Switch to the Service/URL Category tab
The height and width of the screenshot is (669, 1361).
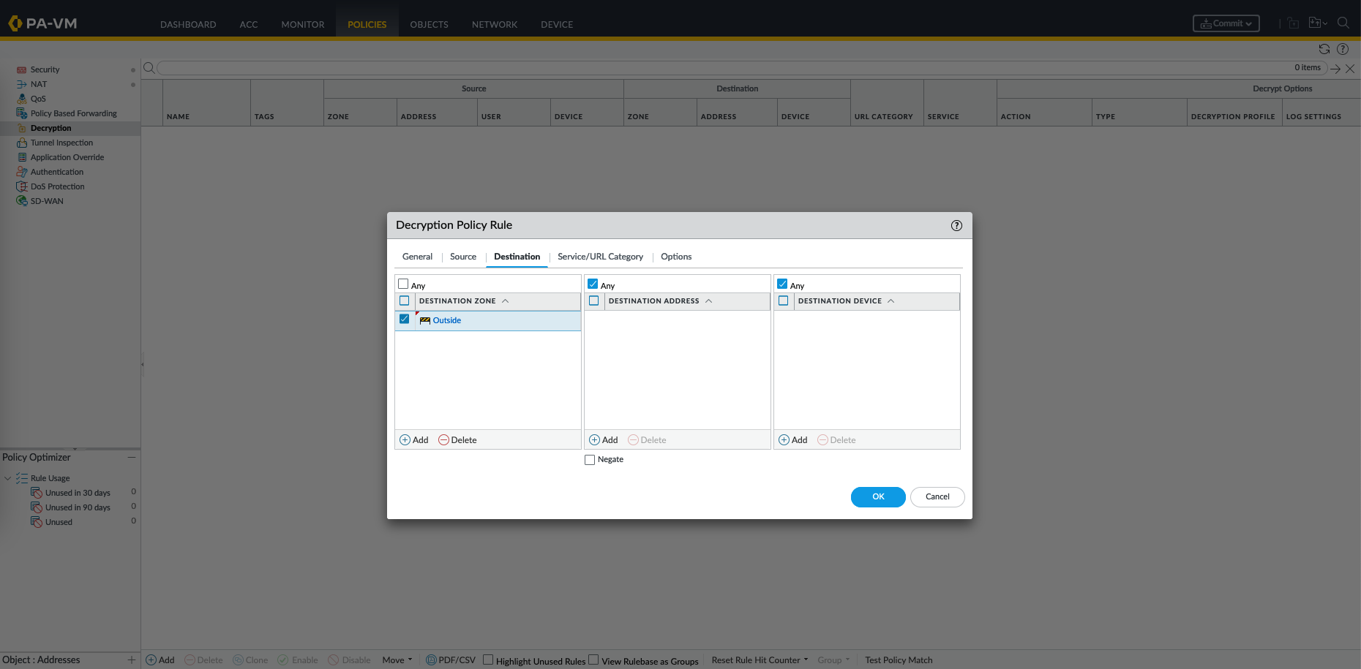point(600,257)
